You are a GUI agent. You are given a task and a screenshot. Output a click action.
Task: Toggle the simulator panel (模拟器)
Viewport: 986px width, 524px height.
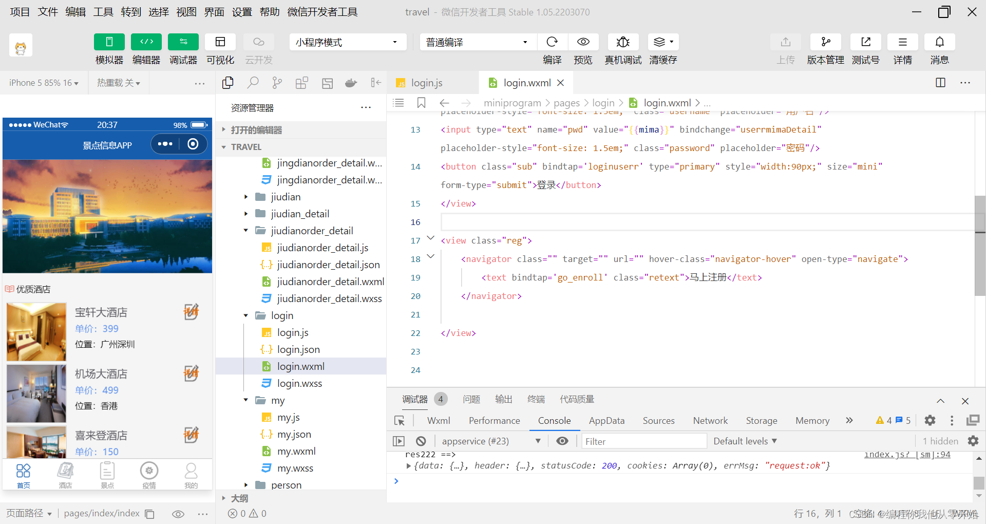[x=109, y=42]
